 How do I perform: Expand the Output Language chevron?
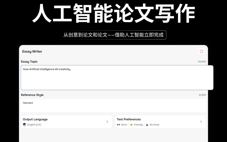(x=107, y=122)
